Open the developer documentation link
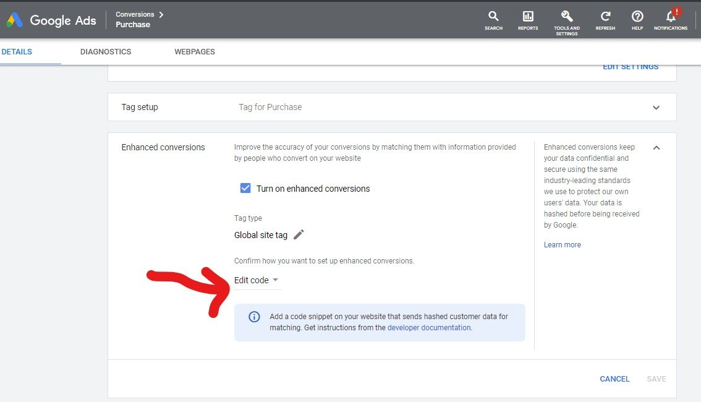The height and width of the screenshot is (402, 701). [x=429, y=328]
